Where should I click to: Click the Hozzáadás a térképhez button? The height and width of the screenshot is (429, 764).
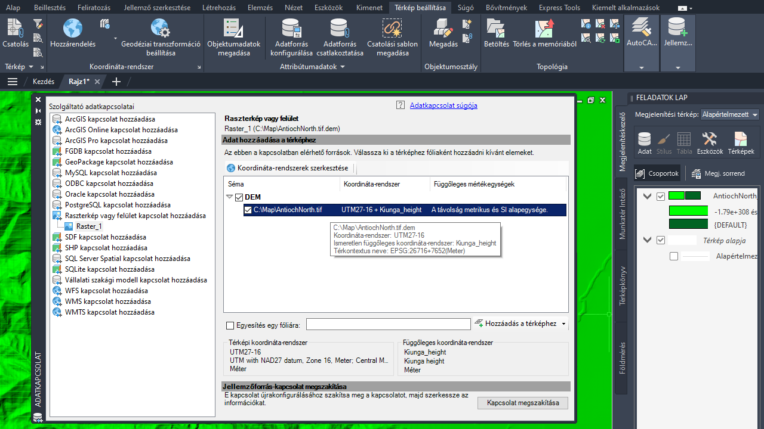point(516,324)
